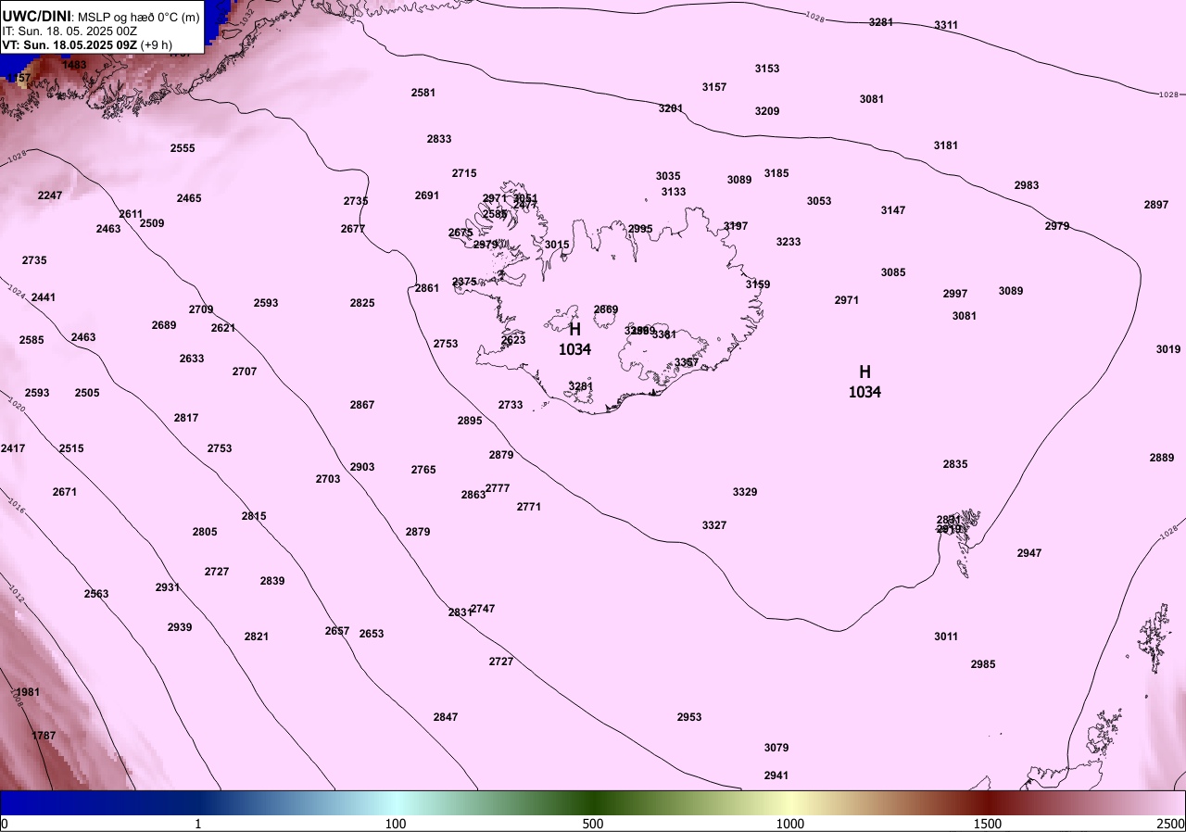Screen dimensions: 1186x832
Task: Click the H 1034 high-pressure marker over the ocean
Action: click(864, 382)
